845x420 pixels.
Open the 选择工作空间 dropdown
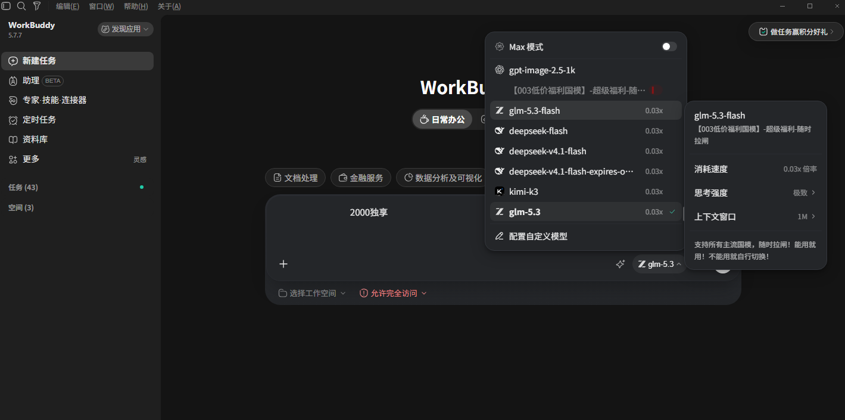click(312, 293)
